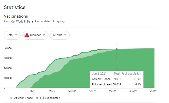
Task: Click the 40,000 y-axis label
Action: (x=8, y=48)
